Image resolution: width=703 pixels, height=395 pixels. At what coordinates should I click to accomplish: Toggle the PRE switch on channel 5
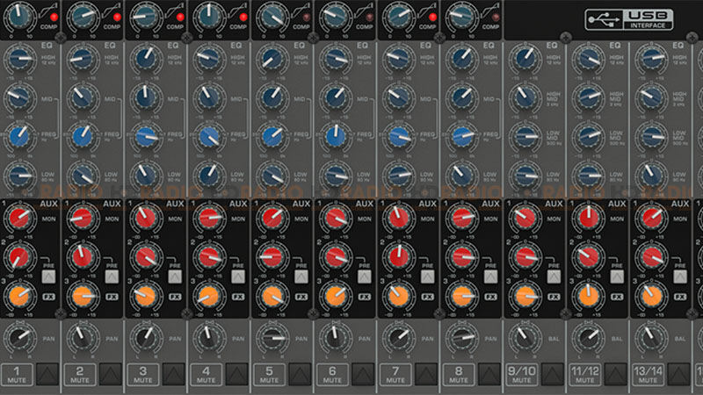pyautogui.click(x=301, y=276)
